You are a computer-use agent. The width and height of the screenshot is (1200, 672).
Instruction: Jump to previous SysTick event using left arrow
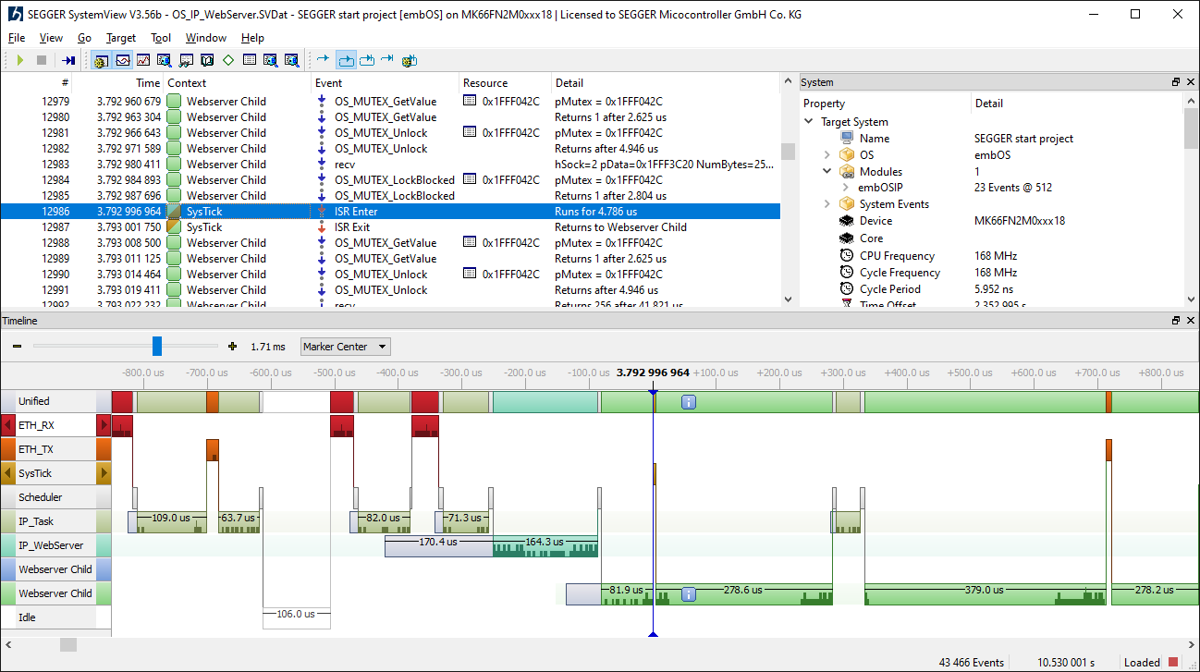pyautogui.click(x=9, y=473)
